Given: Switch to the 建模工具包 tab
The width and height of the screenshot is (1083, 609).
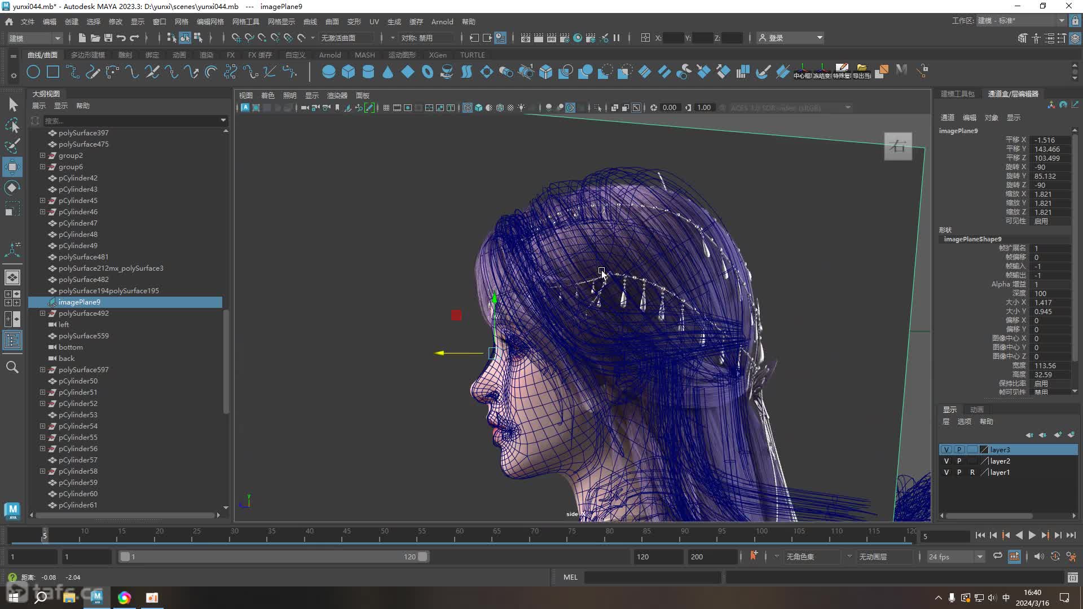Looking at the screenshot, I should pyautogui.click(x=958, y=94).
